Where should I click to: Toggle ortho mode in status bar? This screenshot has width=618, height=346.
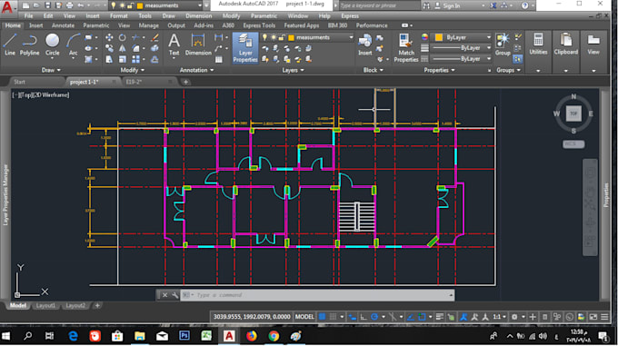click(x=364, y=317)
